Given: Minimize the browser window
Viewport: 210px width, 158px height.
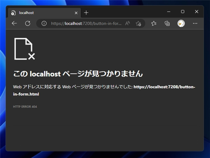Looking at the screenshot, I should (x=169, y=12).
